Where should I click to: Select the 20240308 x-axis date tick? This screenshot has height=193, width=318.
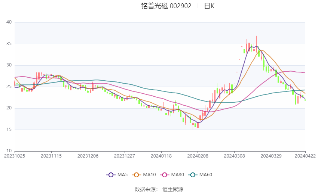234,156
